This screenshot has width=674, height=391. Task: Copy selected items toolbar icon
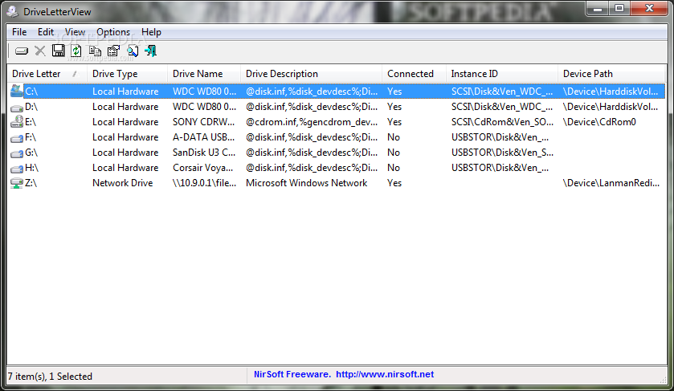95,51
